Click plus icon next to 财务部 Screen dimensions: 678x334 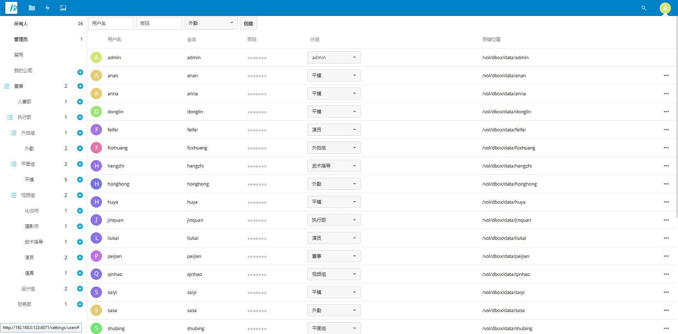click(x=80, y=304)
